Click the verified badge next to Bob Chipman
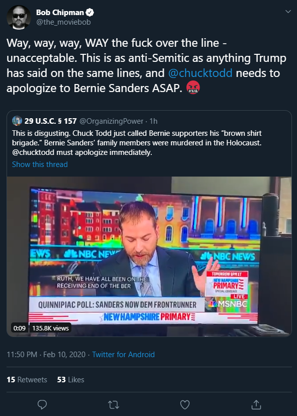The width and height of the screenshot is (297, 416). pos(90,12)
